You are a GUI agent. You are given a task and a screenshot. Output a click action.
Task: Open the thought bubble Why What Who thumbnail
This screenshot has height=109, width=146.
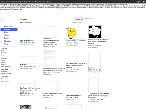coord(95,32)
